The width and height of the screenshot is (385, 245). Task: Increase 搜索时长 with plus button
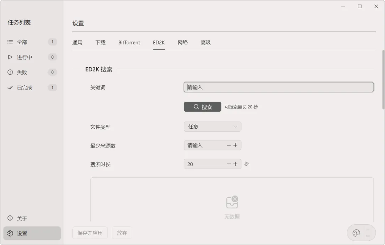(235, 164)
